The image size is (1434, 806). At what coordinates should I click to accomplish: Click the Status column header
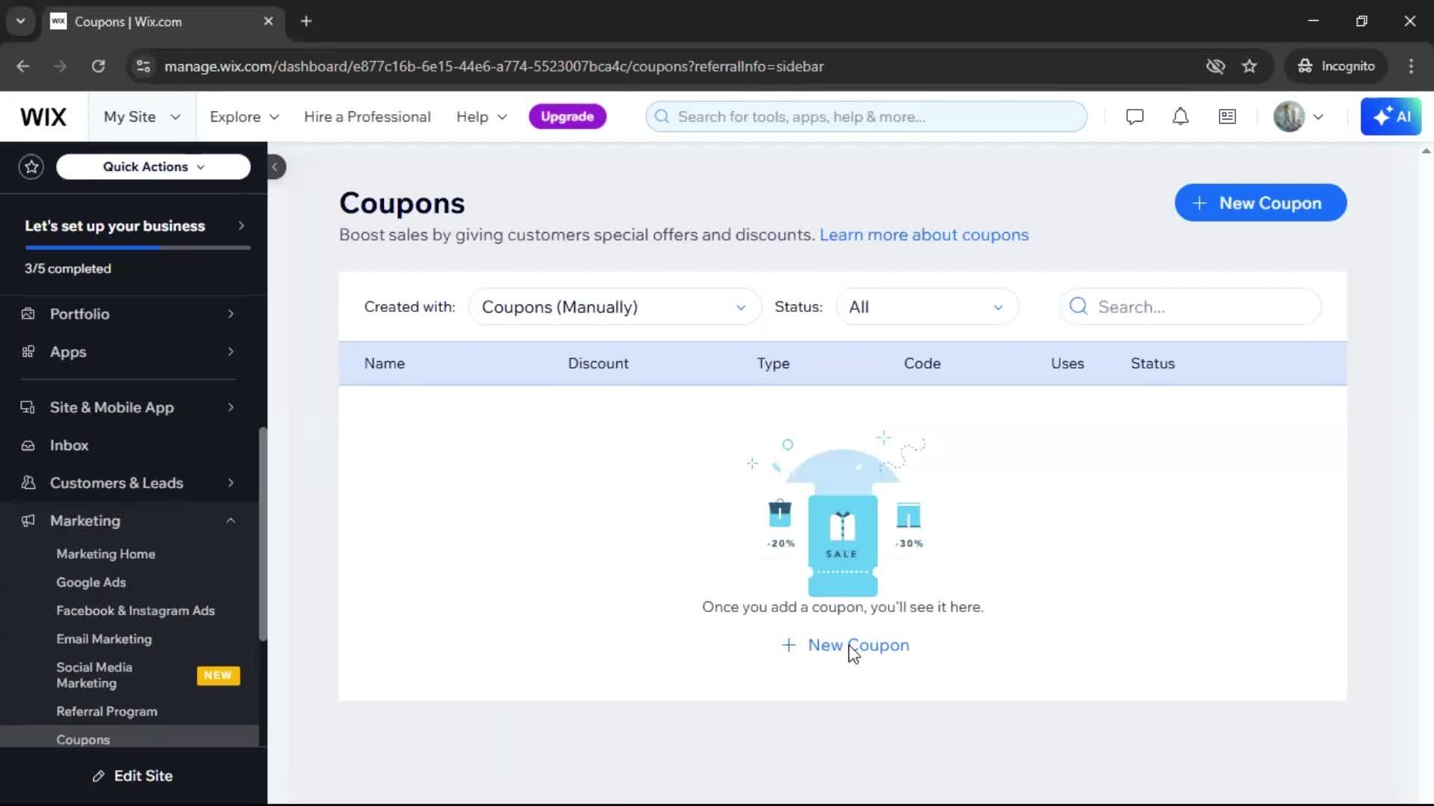point(1152,363)
